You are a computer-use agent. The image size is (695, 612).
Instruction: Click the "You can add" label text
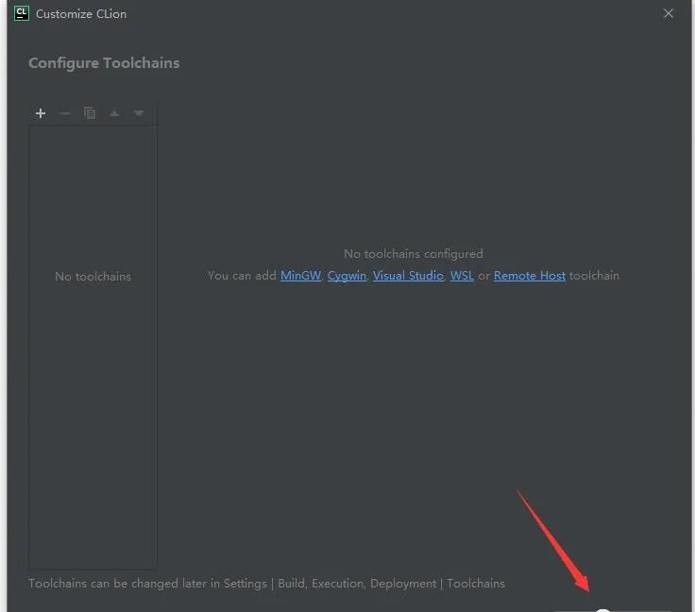[x=242, y=276]
